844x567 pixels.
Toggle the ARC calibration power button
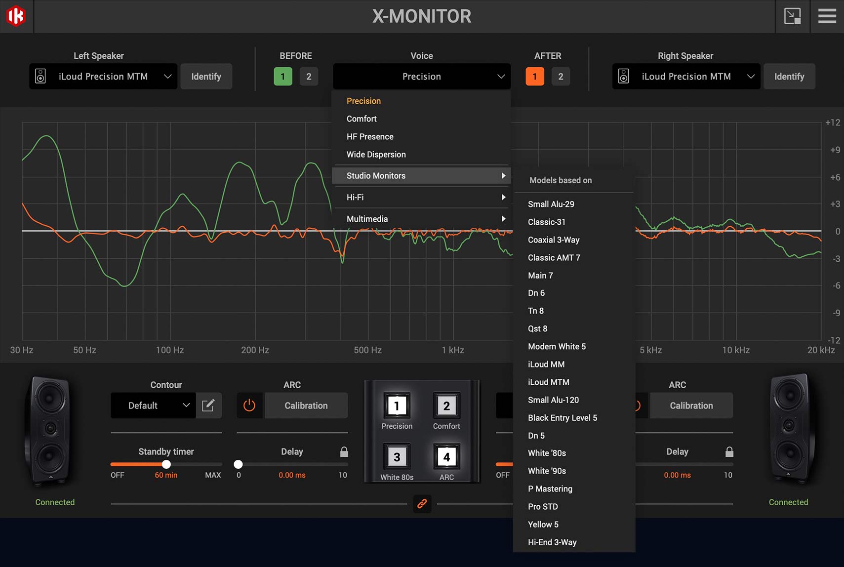click(x=249, y=405)
